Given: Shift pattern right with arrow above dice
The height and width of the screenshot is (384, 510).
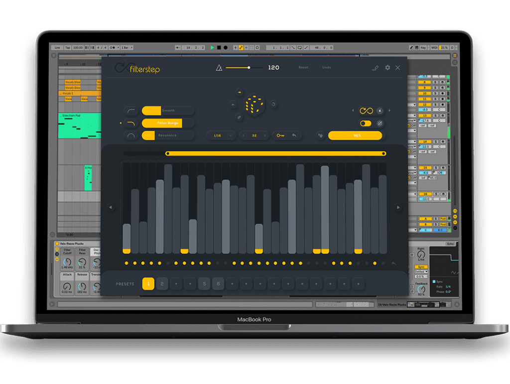Looking at the screenshot, I should [240, 92].
